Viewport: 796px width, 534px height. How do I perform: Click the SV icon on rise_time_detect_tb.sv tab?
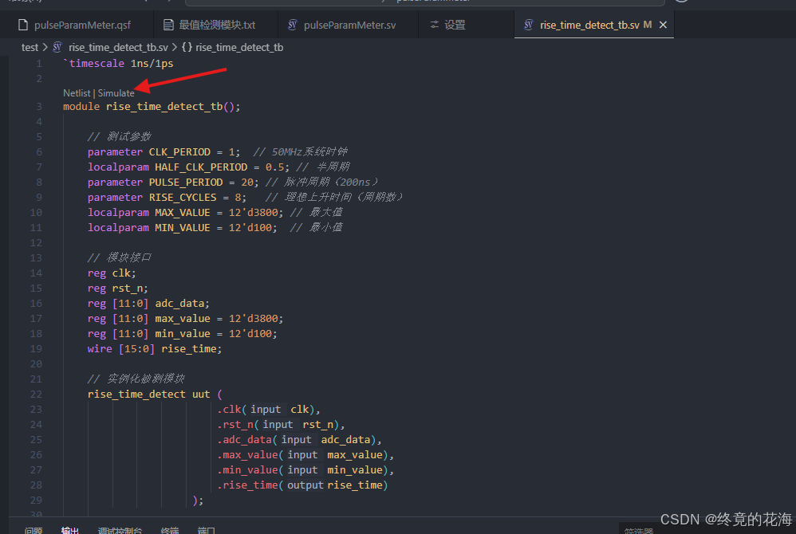tap(528, 25)
